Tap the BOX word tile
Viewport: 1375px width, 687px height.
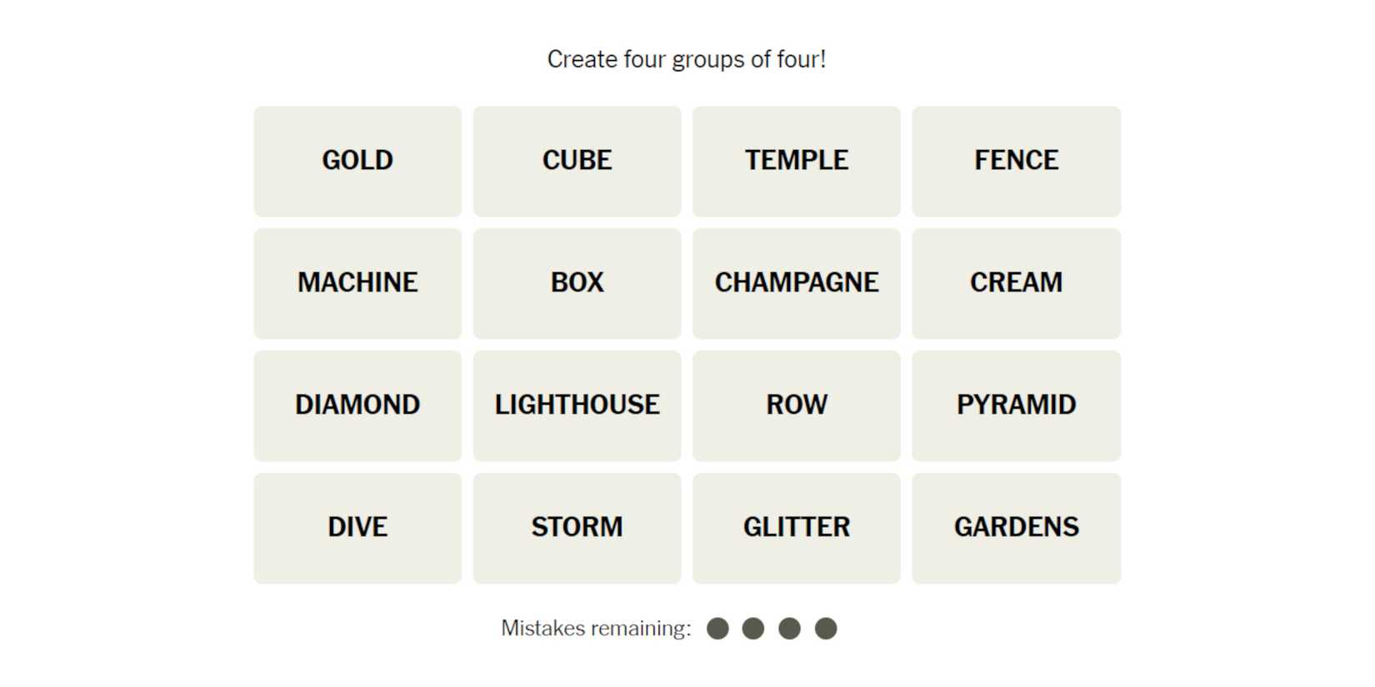tap(577, 283)
